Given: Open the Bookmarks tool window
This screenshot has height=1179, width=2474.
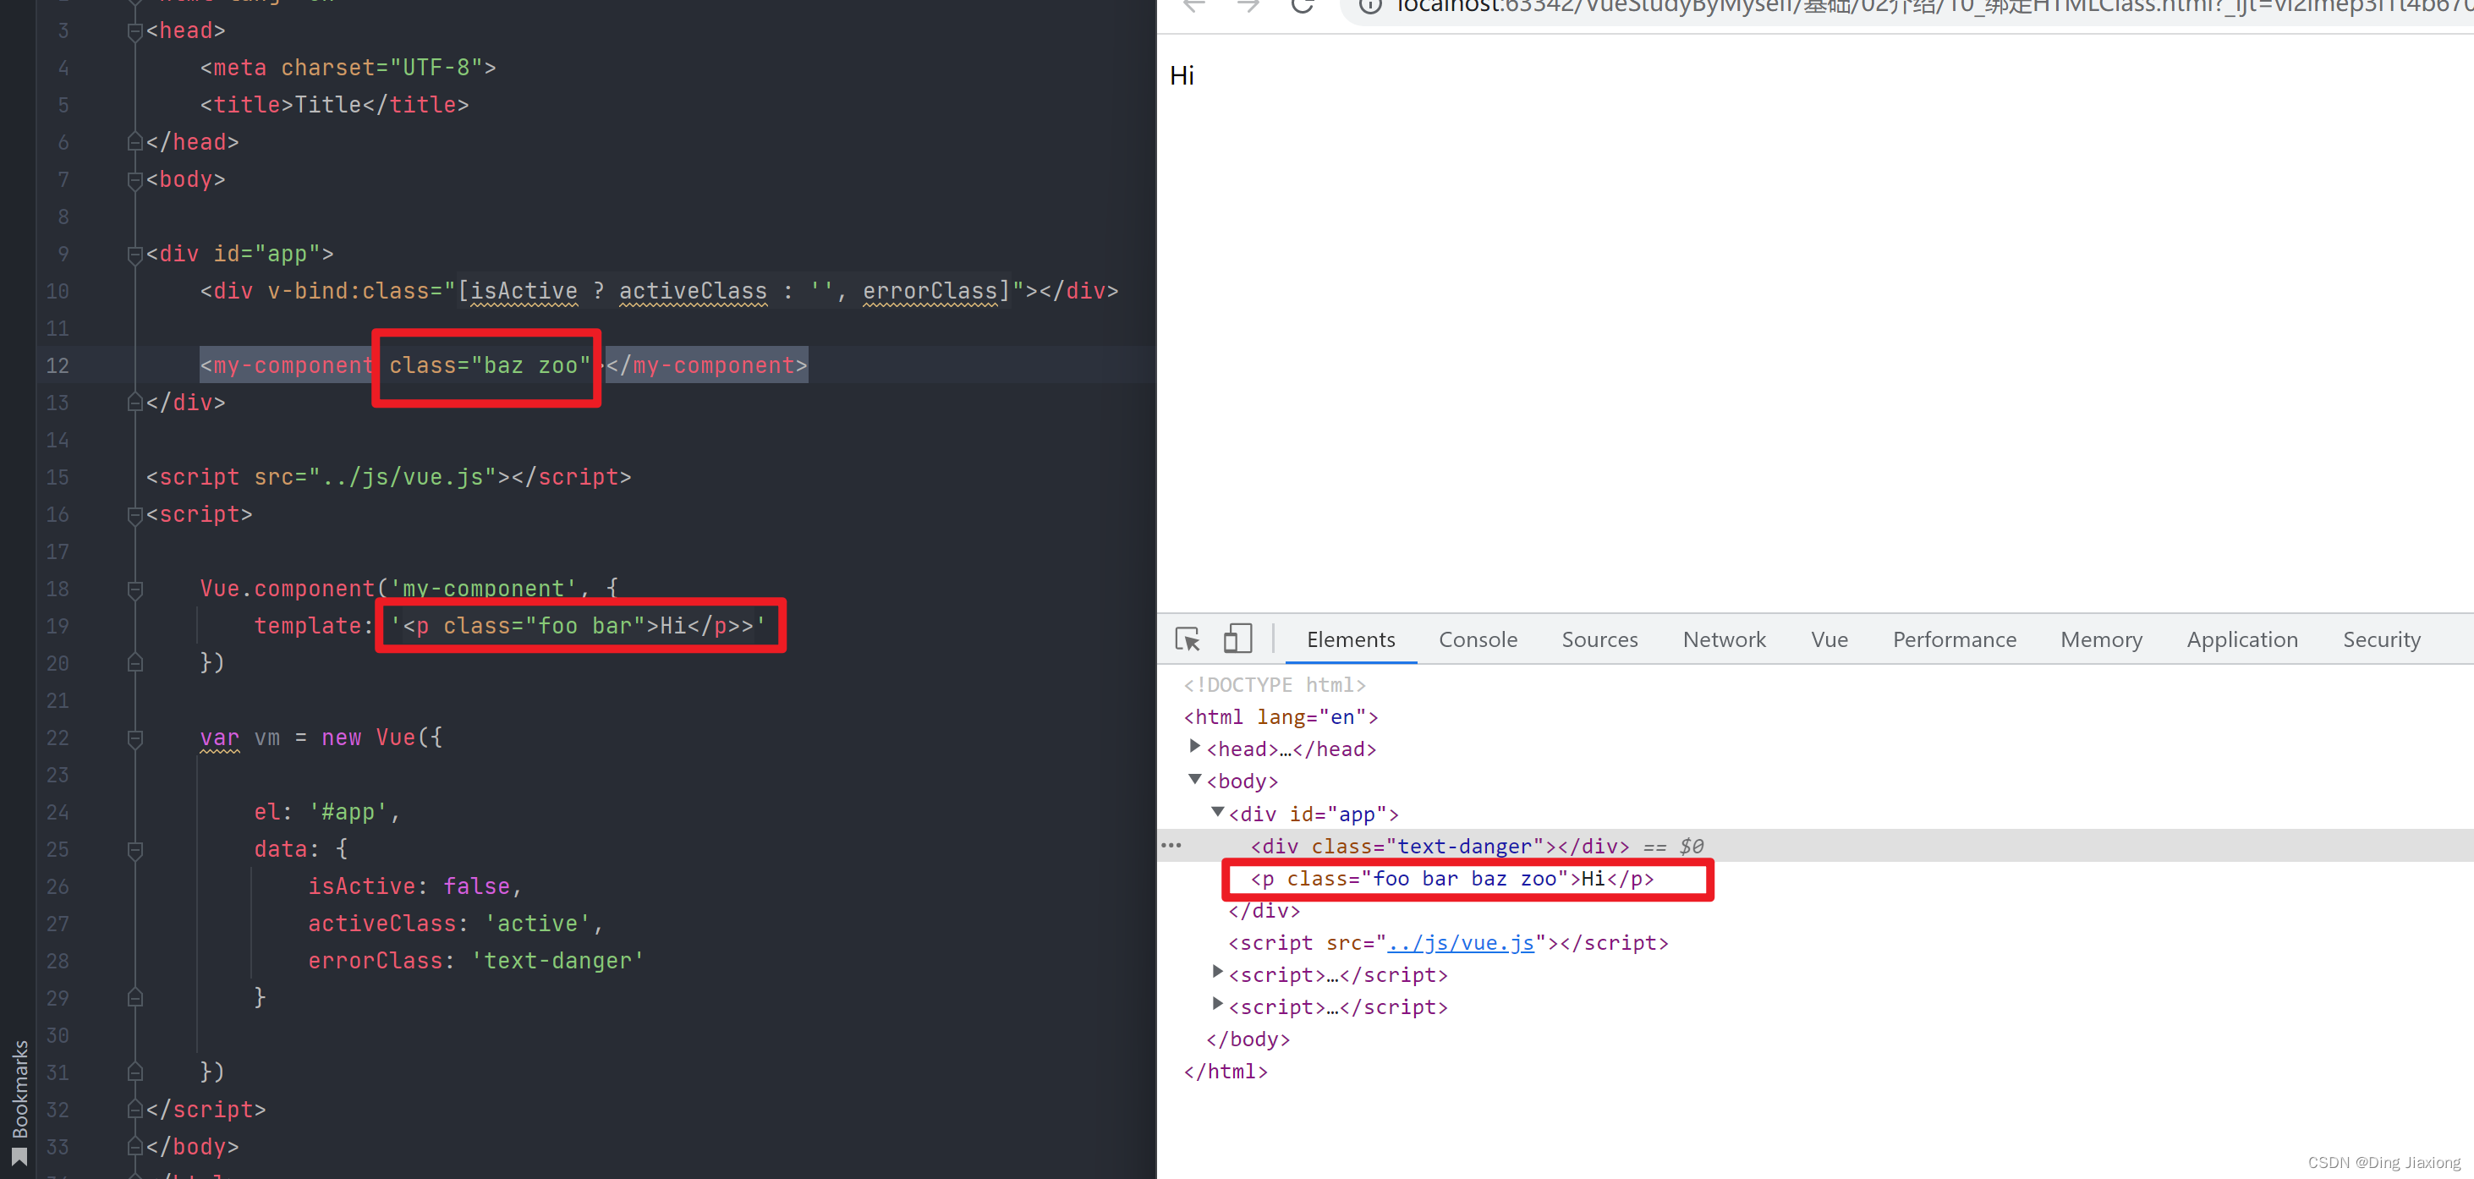Looking at the screenshot, I should (x=20, y=1102).
